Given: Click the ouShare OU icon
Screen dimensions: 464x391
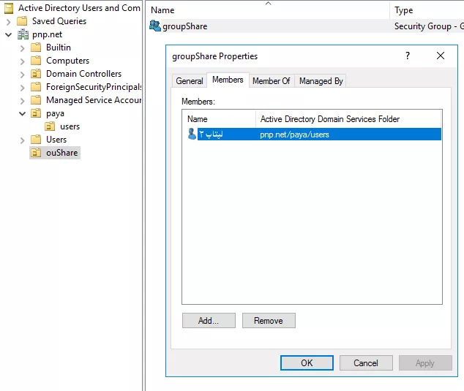Looking at the screenshot, I should [36, 153].
